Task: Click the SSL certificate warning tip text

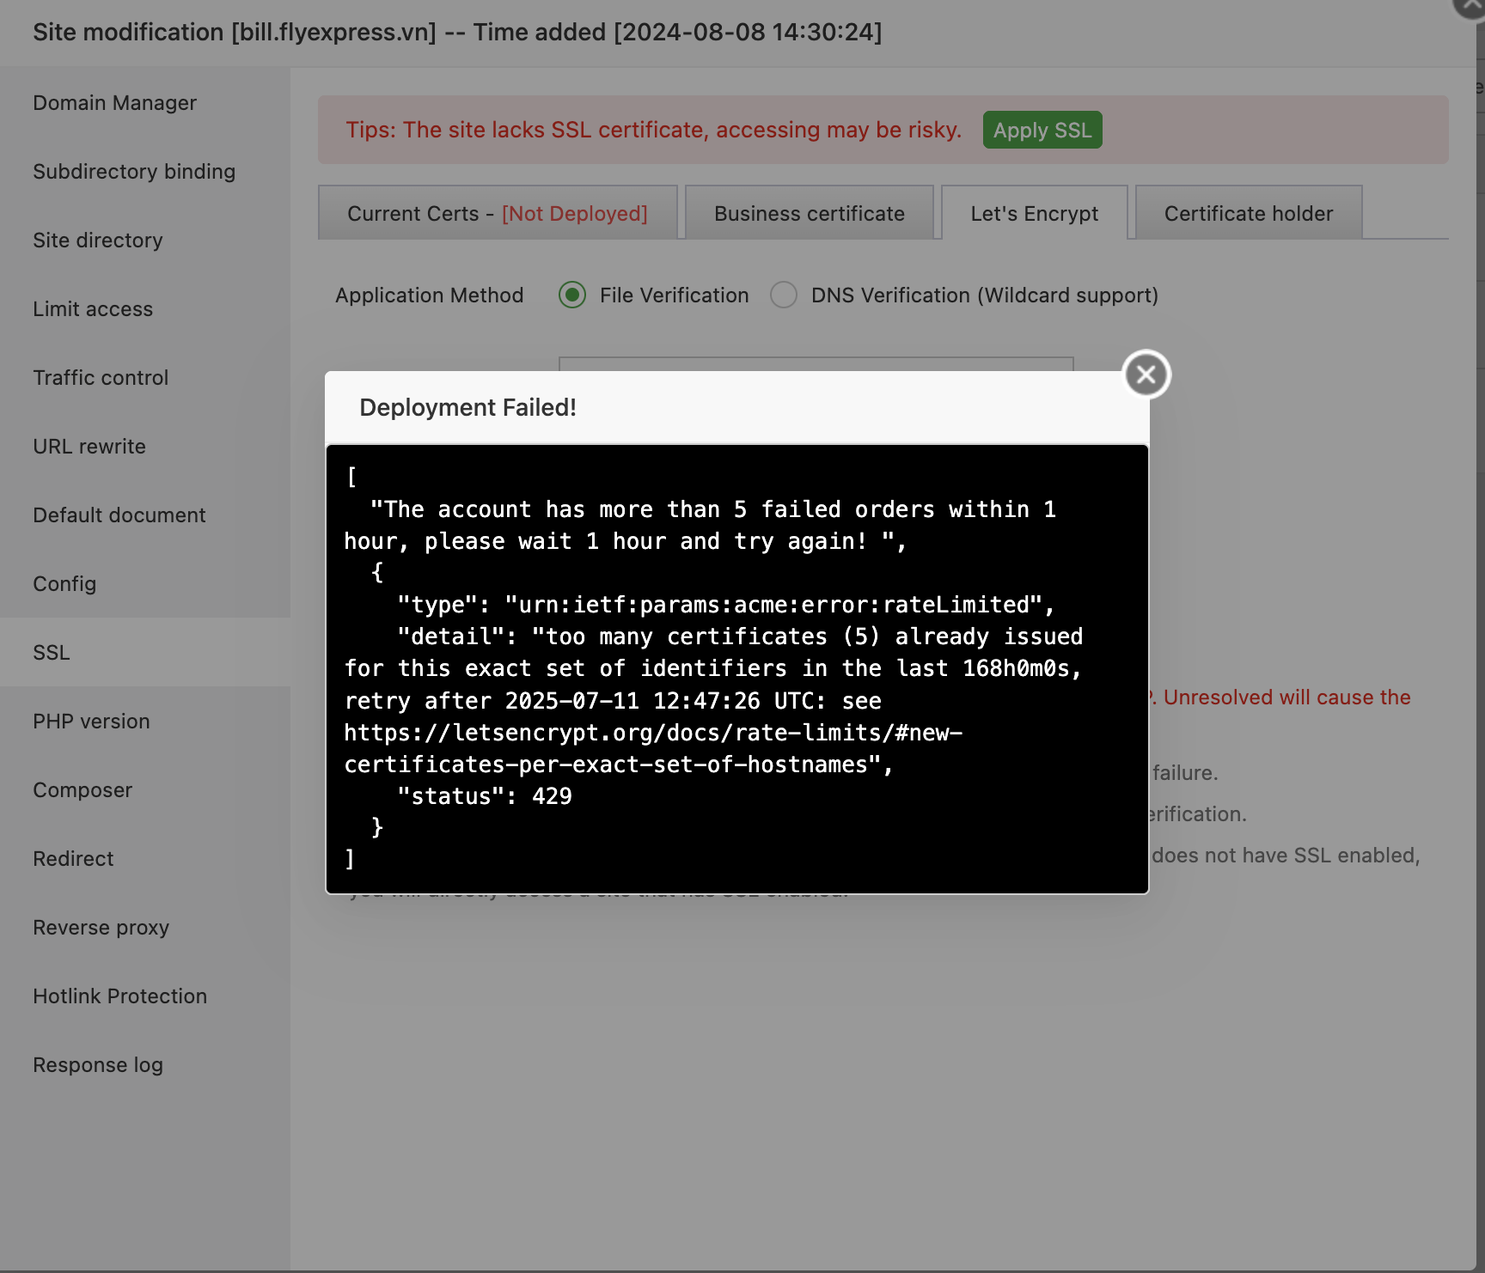Action: (x=653, y=130)
